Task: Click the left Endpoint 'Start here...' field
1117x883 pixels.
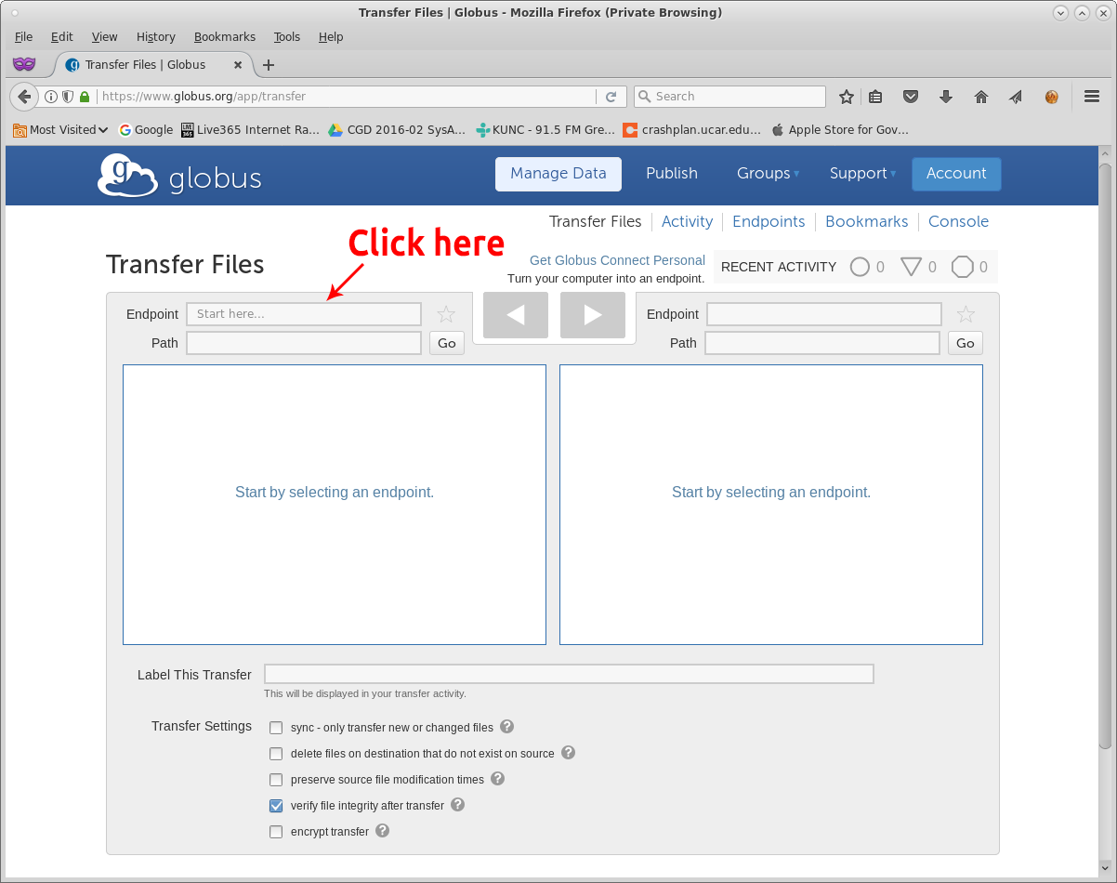Action: tap(304, 314)
